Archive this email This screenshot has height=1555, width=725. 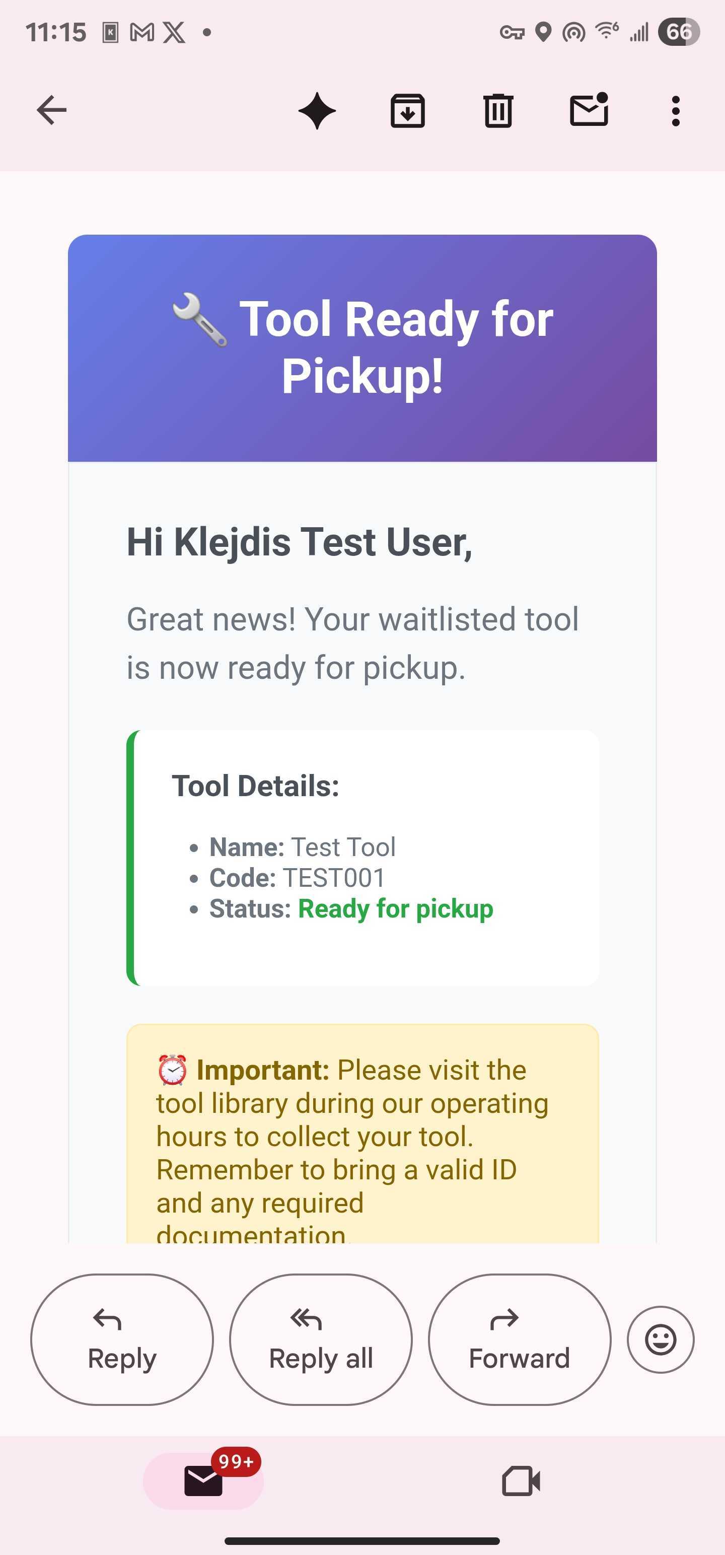[407, 111]
